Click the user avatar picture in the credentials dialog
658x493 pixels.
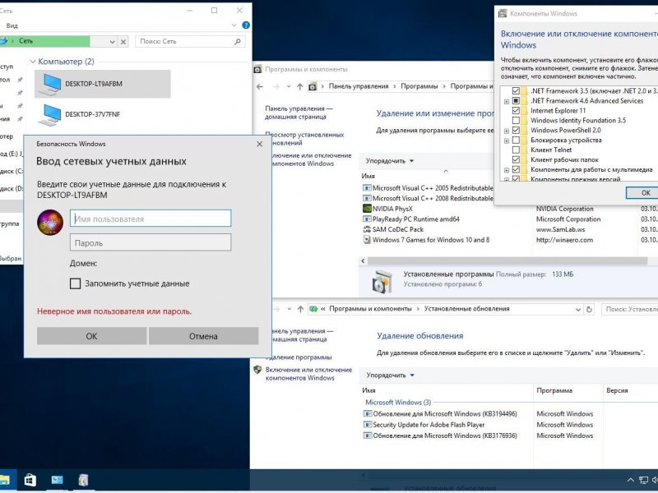click(x=50, y=222)
